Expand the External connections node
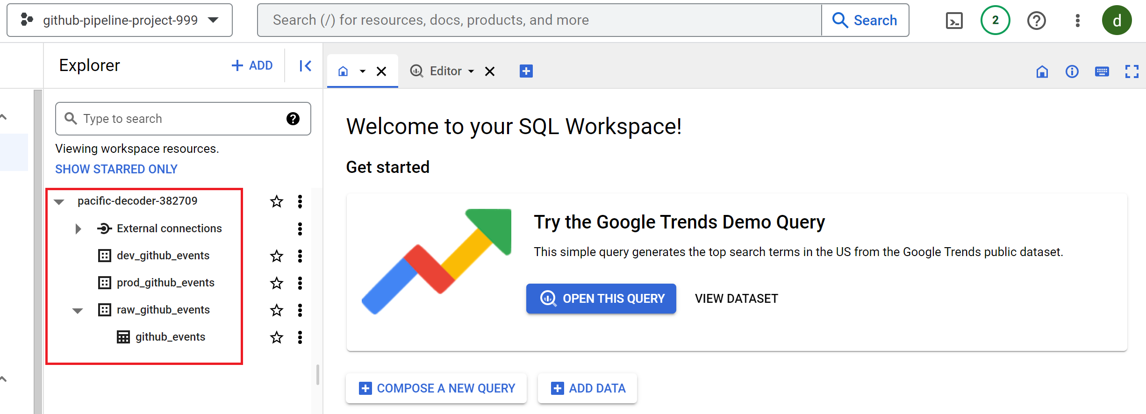 pyautogui.click(x=78, y=228)
